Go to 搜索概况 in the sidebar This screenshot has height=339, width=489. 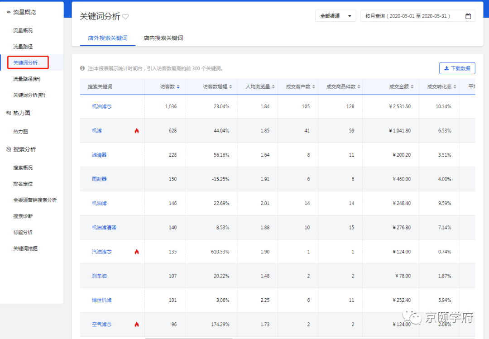point(23,167)
